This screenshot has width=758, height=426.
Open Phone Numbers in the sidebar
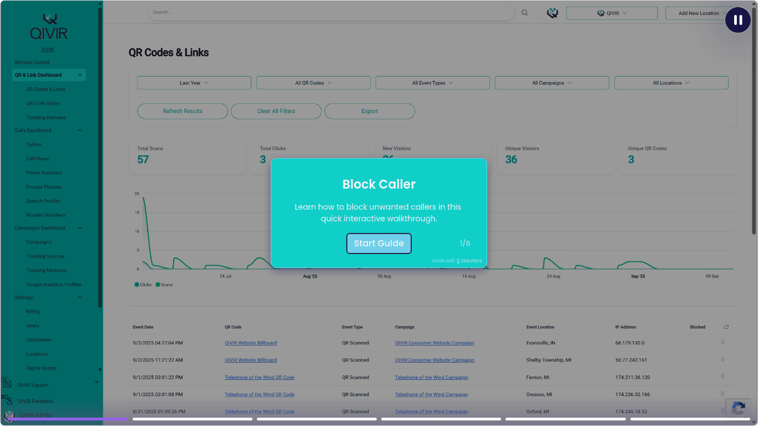(44, 173)
